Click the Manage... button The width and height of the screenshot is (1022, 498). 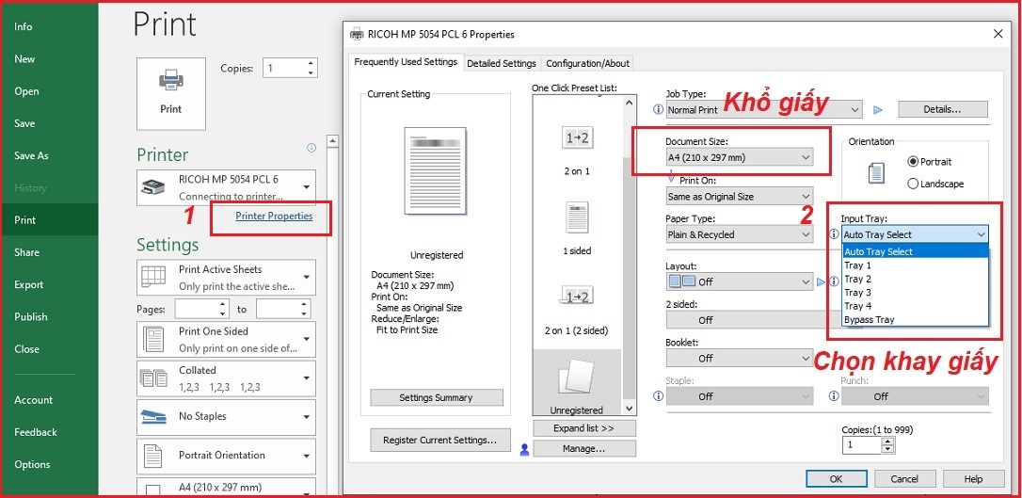(x=584, y=448)
